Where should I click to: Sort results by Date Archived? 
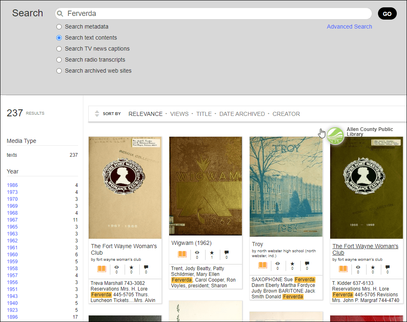click(x=242, y=114)
